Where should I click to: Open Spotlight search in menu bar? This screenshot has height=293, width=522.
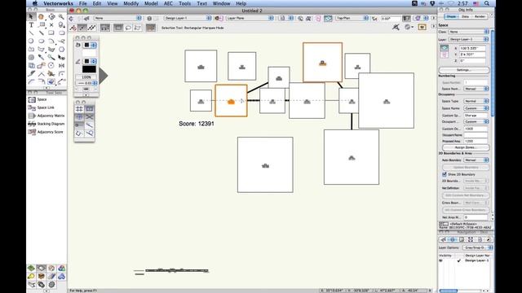(487, 3)
